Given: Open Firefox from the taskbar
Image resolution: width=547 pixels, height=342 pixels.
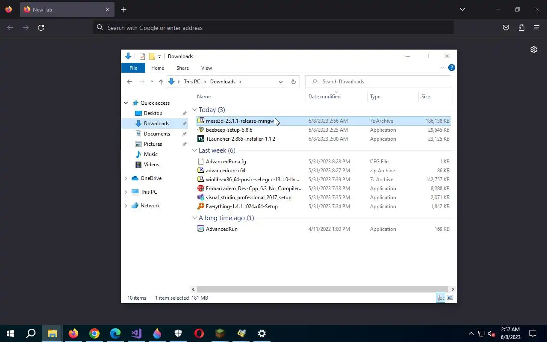Looking at the screenshot, I should 74,333.
